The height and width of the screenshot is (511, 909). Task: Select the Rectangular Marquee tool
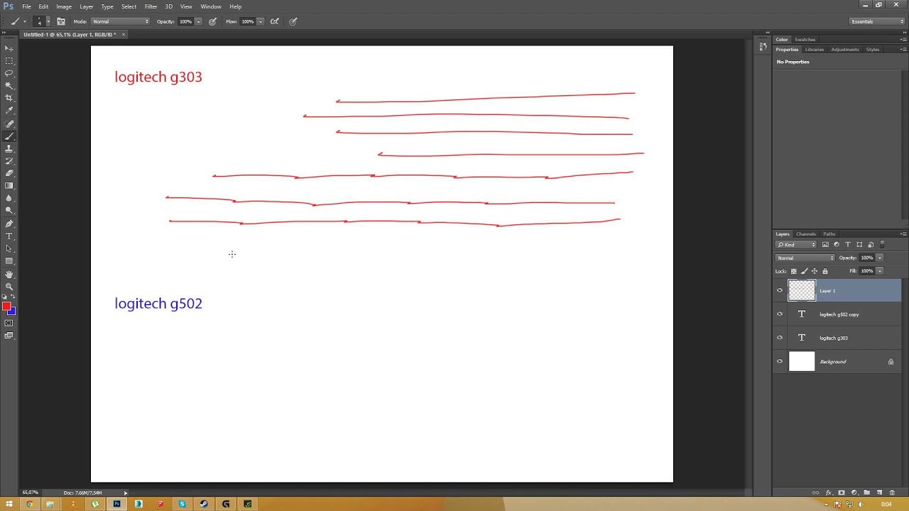tap(9, 61)
